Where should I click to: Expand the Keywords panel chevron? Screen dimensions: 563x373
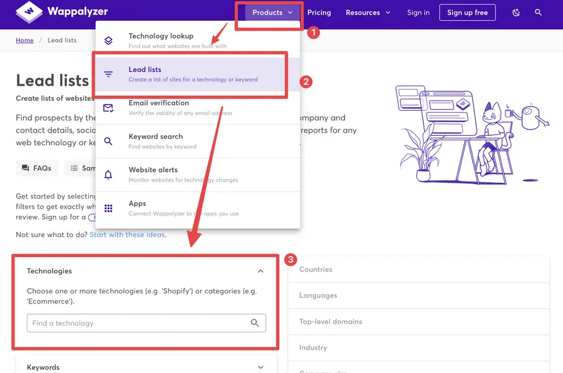tap(261, 367)
